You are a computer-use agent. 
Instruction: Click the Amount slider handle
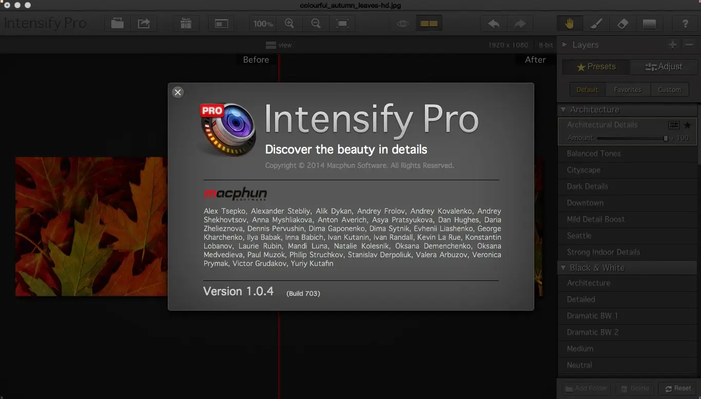(x=666, y=138)
